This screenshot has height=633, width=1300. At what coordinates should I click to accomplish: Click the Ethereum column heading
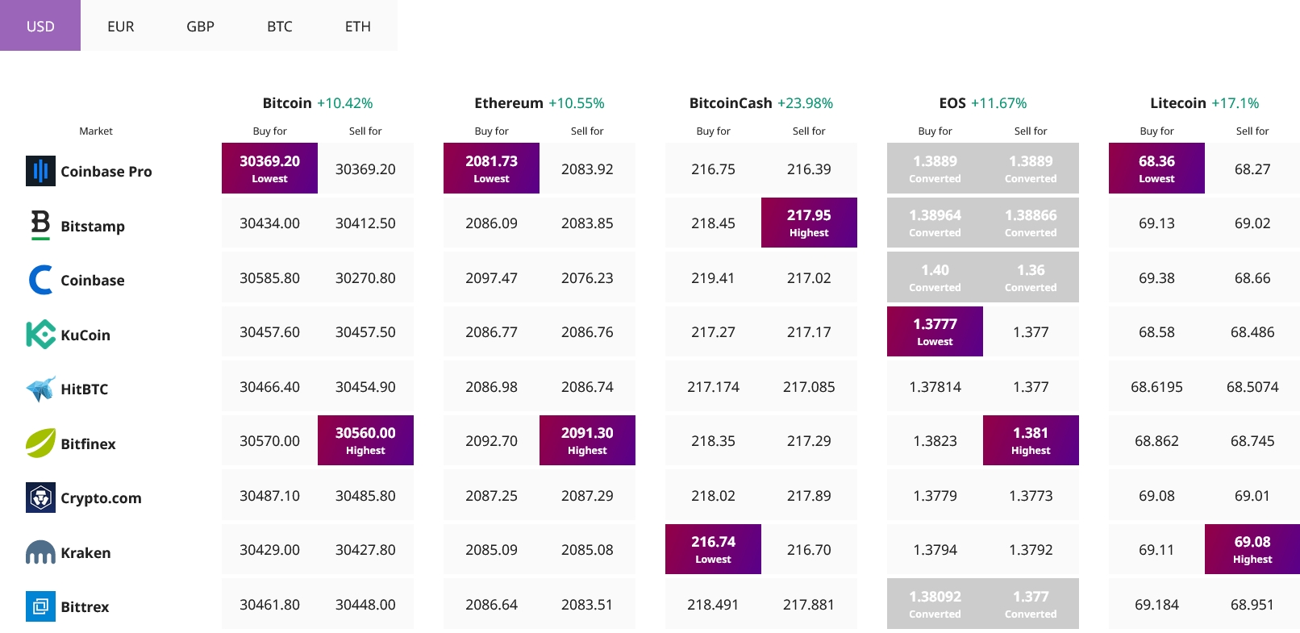[x=509, y=103]
